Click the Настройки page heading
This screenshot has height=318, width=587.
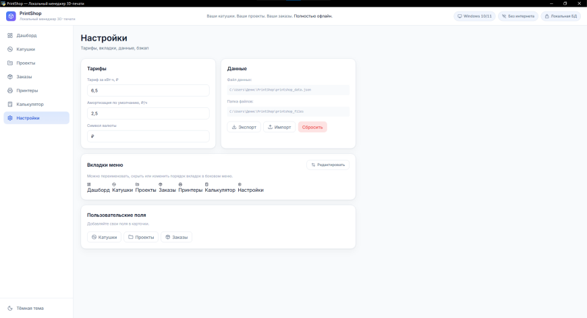pos(104,38)
